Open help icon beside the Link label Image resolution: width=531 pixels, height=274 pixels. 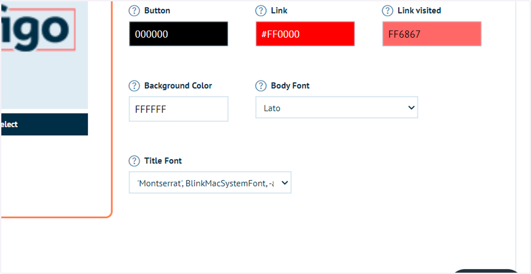point(261,11)
